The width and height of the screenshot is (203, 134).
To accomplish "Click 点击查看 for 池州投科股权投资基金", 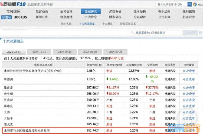I will [x=189, y=71].
